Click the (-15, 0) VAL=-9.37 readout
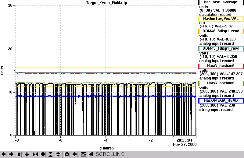244x158 pixels. coord(216,26)
